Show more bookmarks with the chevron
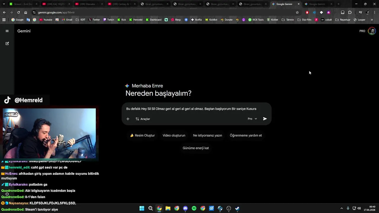 (372, 20)
